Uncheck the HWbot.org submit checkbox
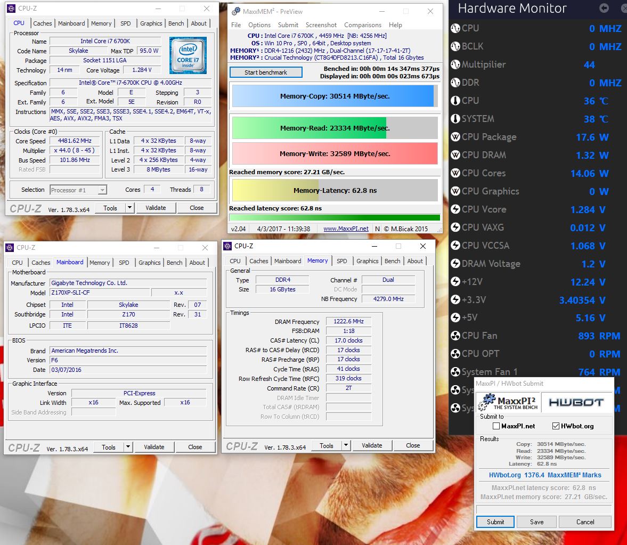Screen dimensions: 627x545 (x=556, y=426)
